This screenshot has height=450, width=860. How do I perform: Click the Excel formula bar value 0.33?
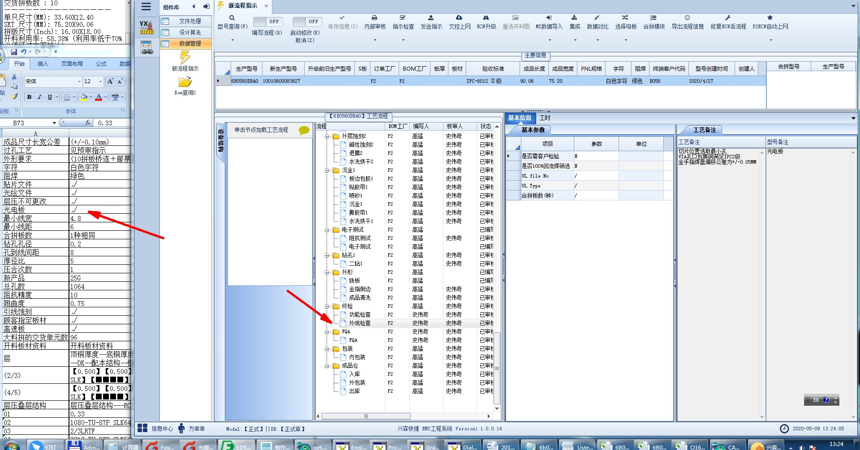pyautogui.click(x=105, y=123)
